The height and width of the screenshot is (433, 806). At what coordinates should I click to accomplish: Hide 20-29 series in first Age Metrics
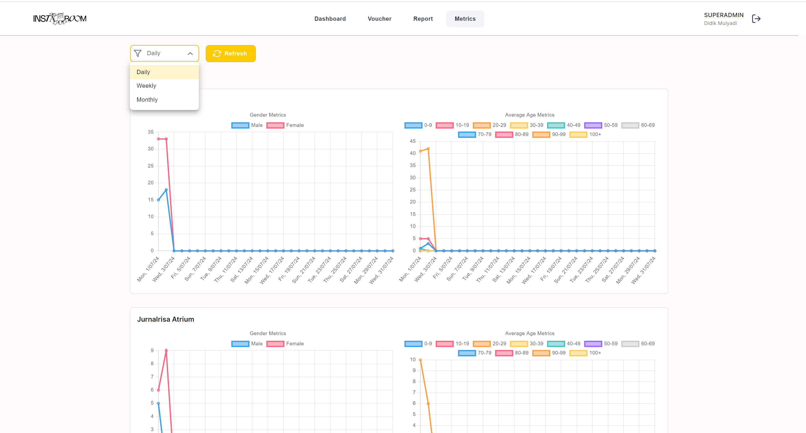pyautogui.click(x=489, y=125)
